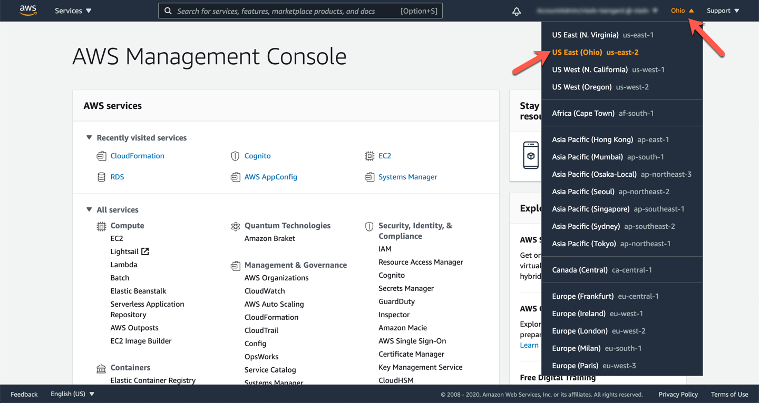
Task: Click the RDS database icon
Action: pyautogui.click(x=101, y=177)
